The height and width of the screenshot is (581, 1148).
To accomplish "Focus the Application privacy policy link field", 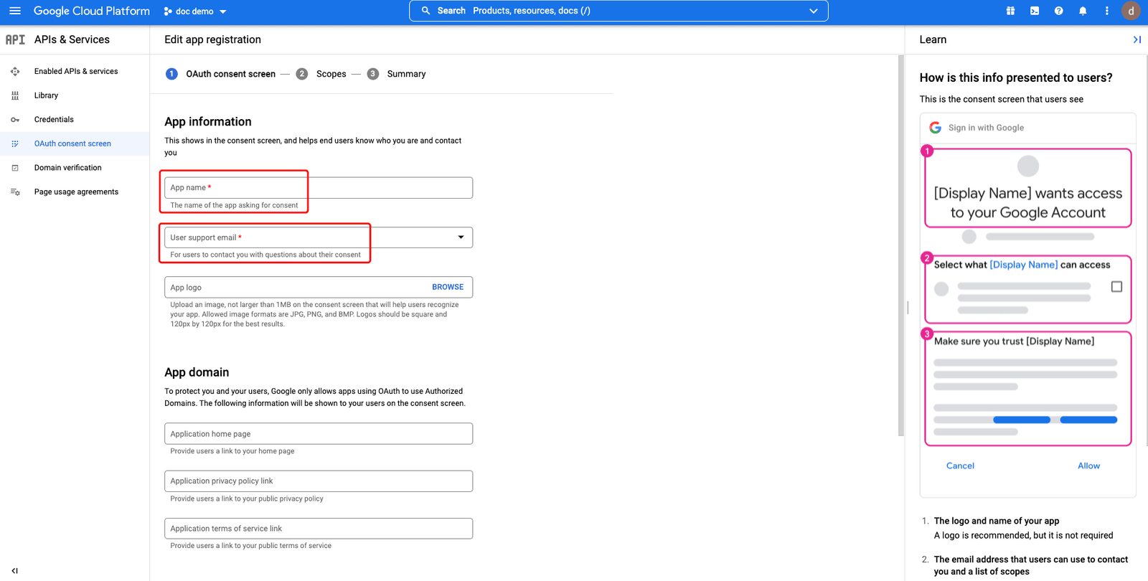I will click(x=319, y=481).
